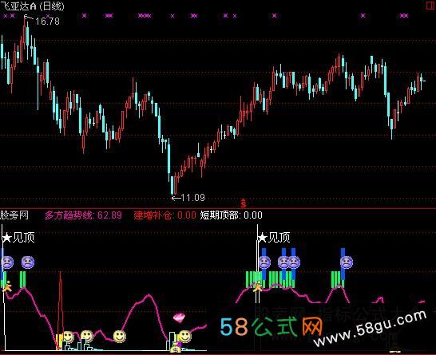Click the 建增补仓 indicator label
The image size is (436, 355).
tap(153, 215)
